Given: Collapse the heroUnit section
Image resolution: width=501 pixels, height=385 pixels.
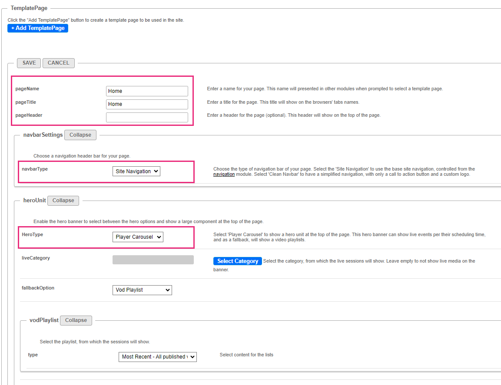Looking at the screenshot, I should (x=63, y=201).
